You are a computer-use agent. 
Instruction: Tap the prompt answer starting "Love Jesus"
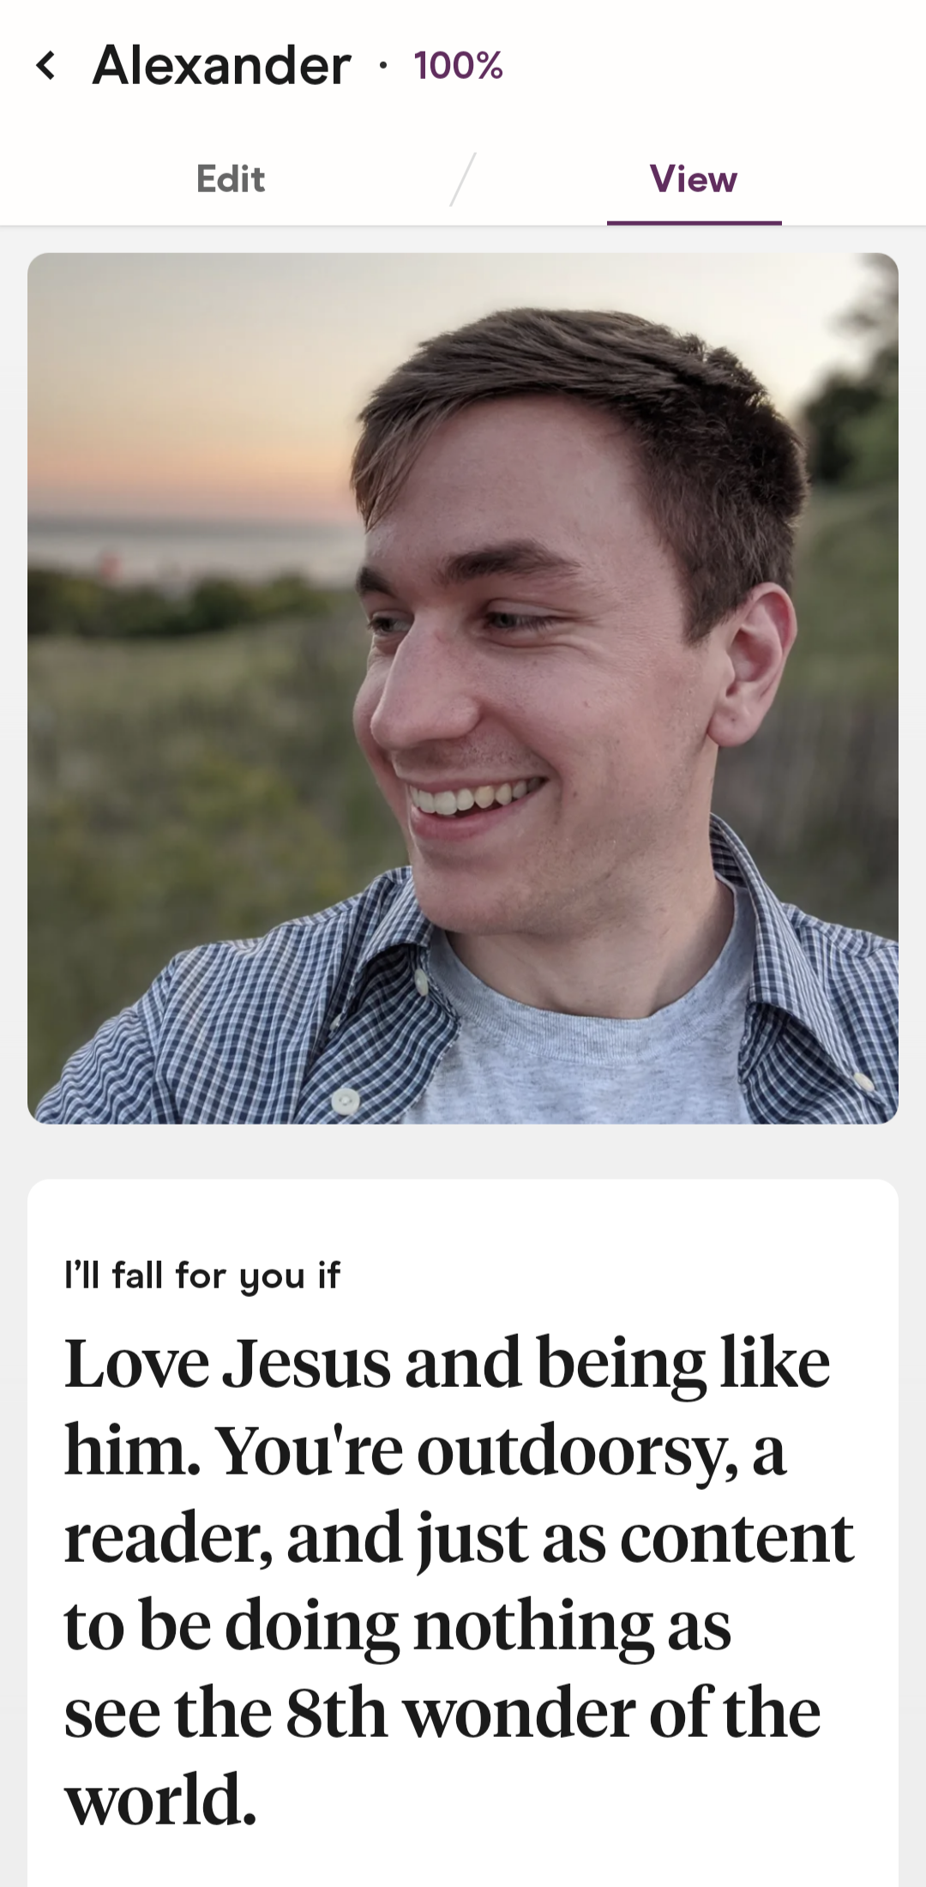pos(460,1581)
